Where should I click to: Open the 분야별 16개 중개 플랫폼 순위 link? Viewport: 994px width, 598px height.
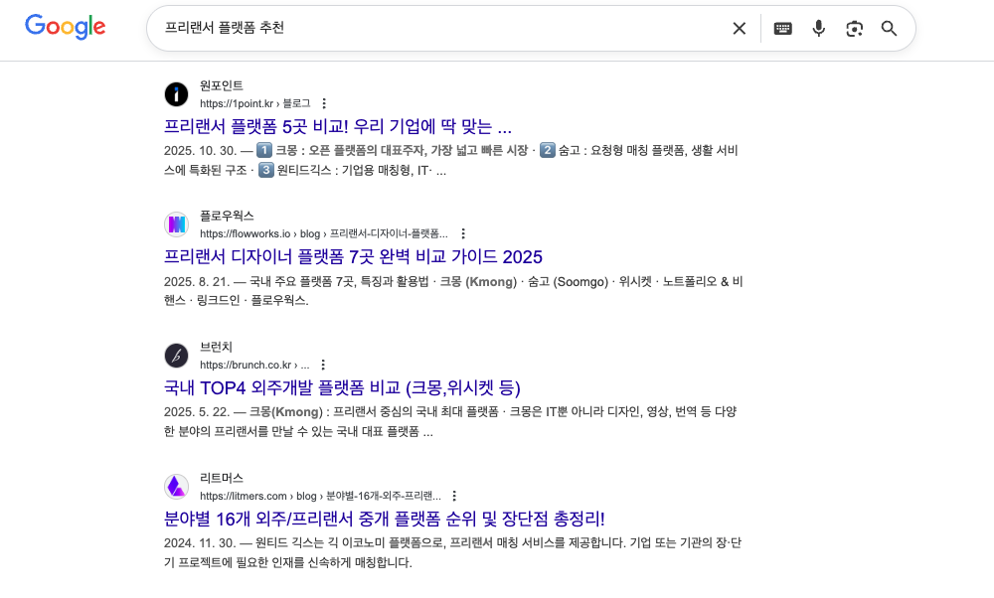coord(386,519)
